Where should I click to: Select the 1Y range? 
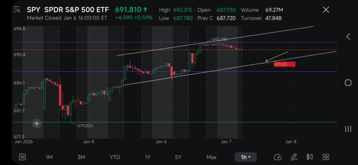point(148,157)
